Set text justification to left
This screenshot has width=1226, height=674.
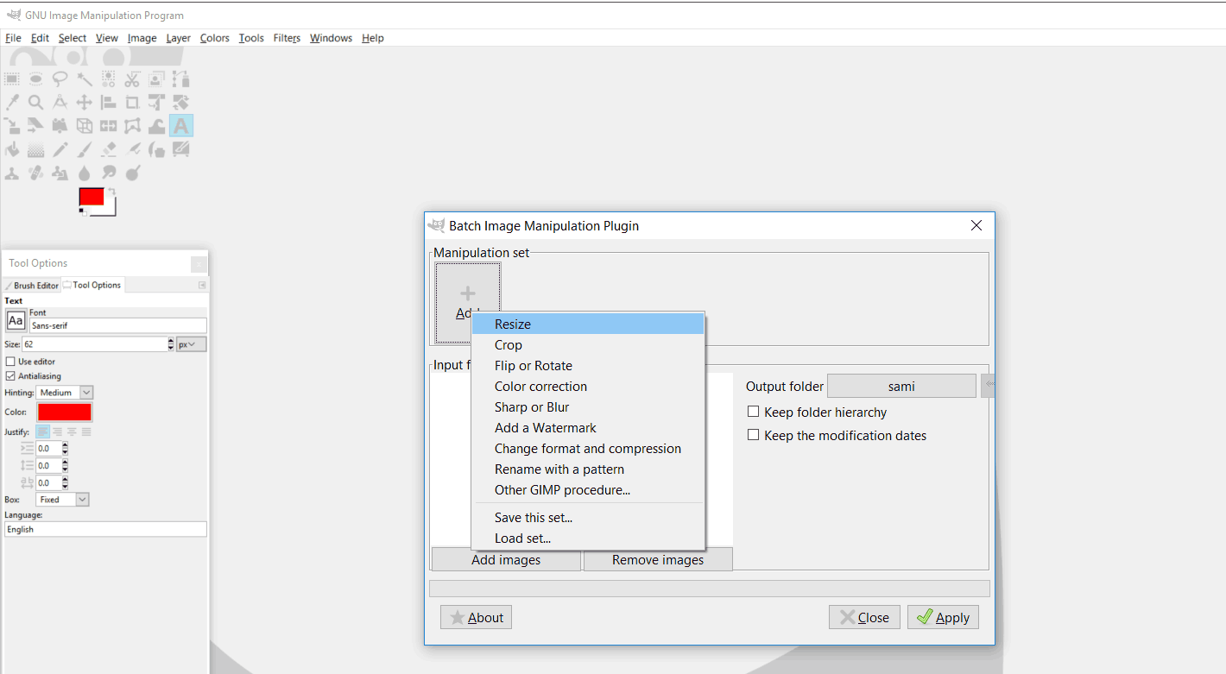click(x=43, y=431)
